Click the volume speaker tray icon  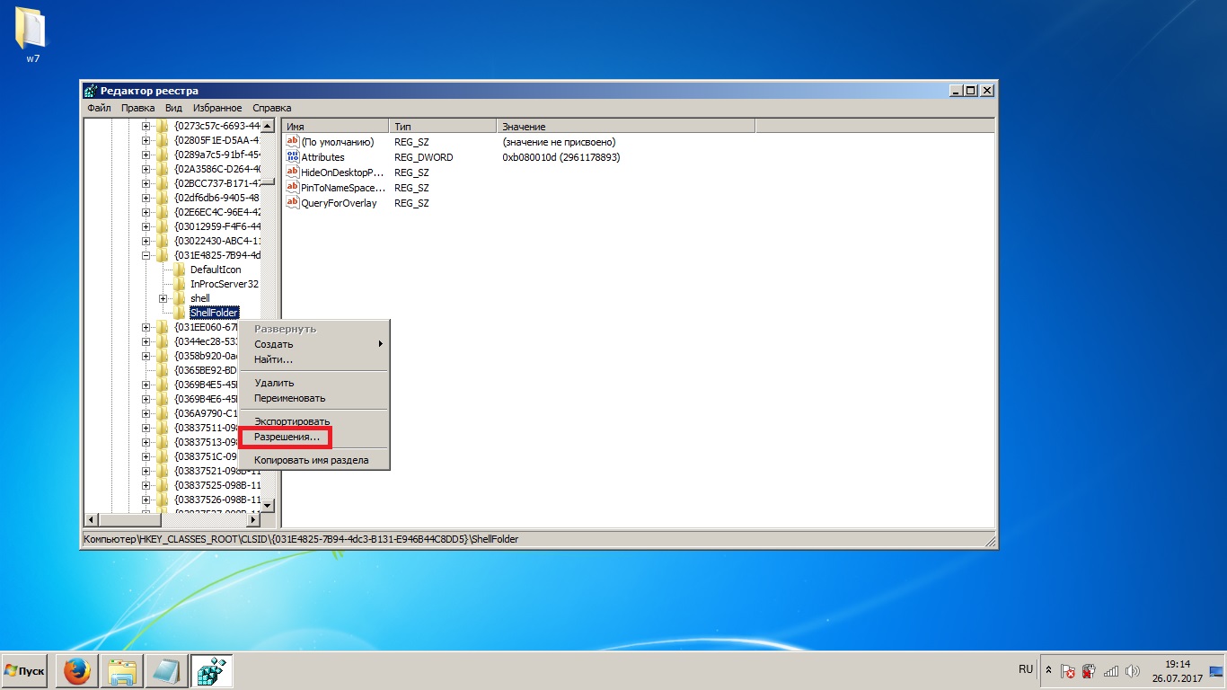(1132, 671)
